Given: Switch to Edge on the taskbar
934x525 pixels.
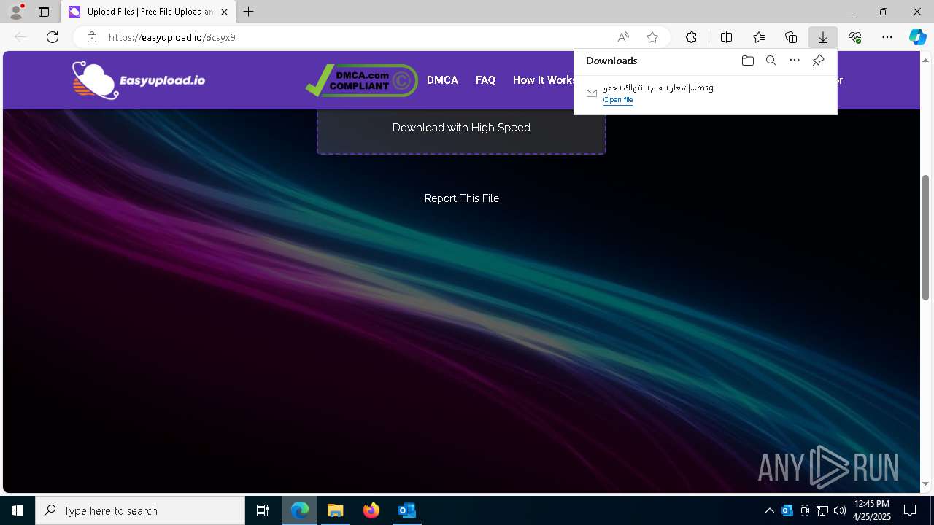Looking at the screenshot, I should [300, 510].
